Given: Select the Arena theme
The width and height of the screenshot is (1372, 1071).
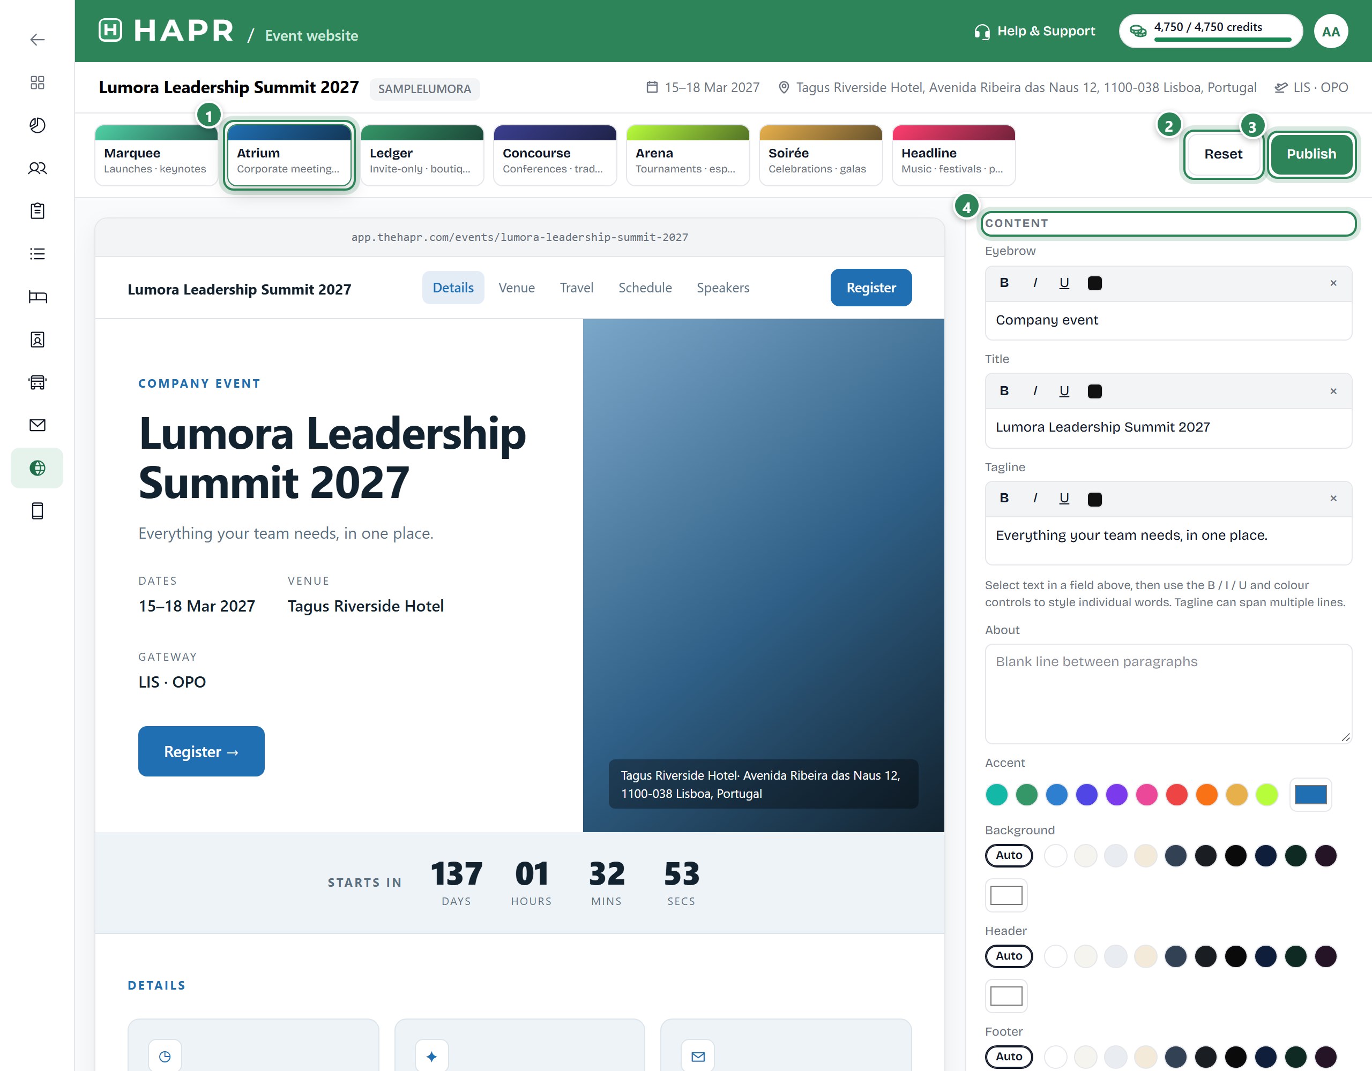Looking at the screenshot, I should coord(688,155).
